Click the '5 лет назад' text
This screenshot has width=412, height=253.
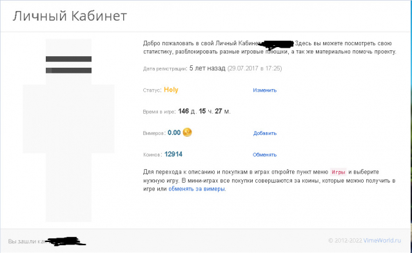pyautogui.click(x=208, y=68)
